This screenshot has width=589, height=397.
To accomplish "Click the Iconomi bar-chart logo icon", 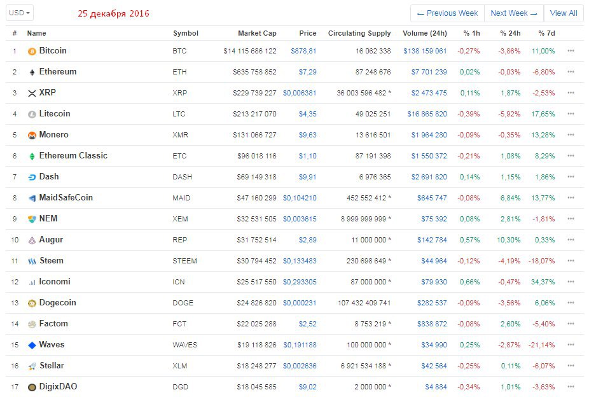I will 32,282.
